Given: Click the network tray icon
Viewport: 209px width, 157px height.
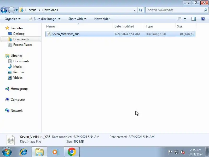Looking at the screenshot, I should pos(176,152).
